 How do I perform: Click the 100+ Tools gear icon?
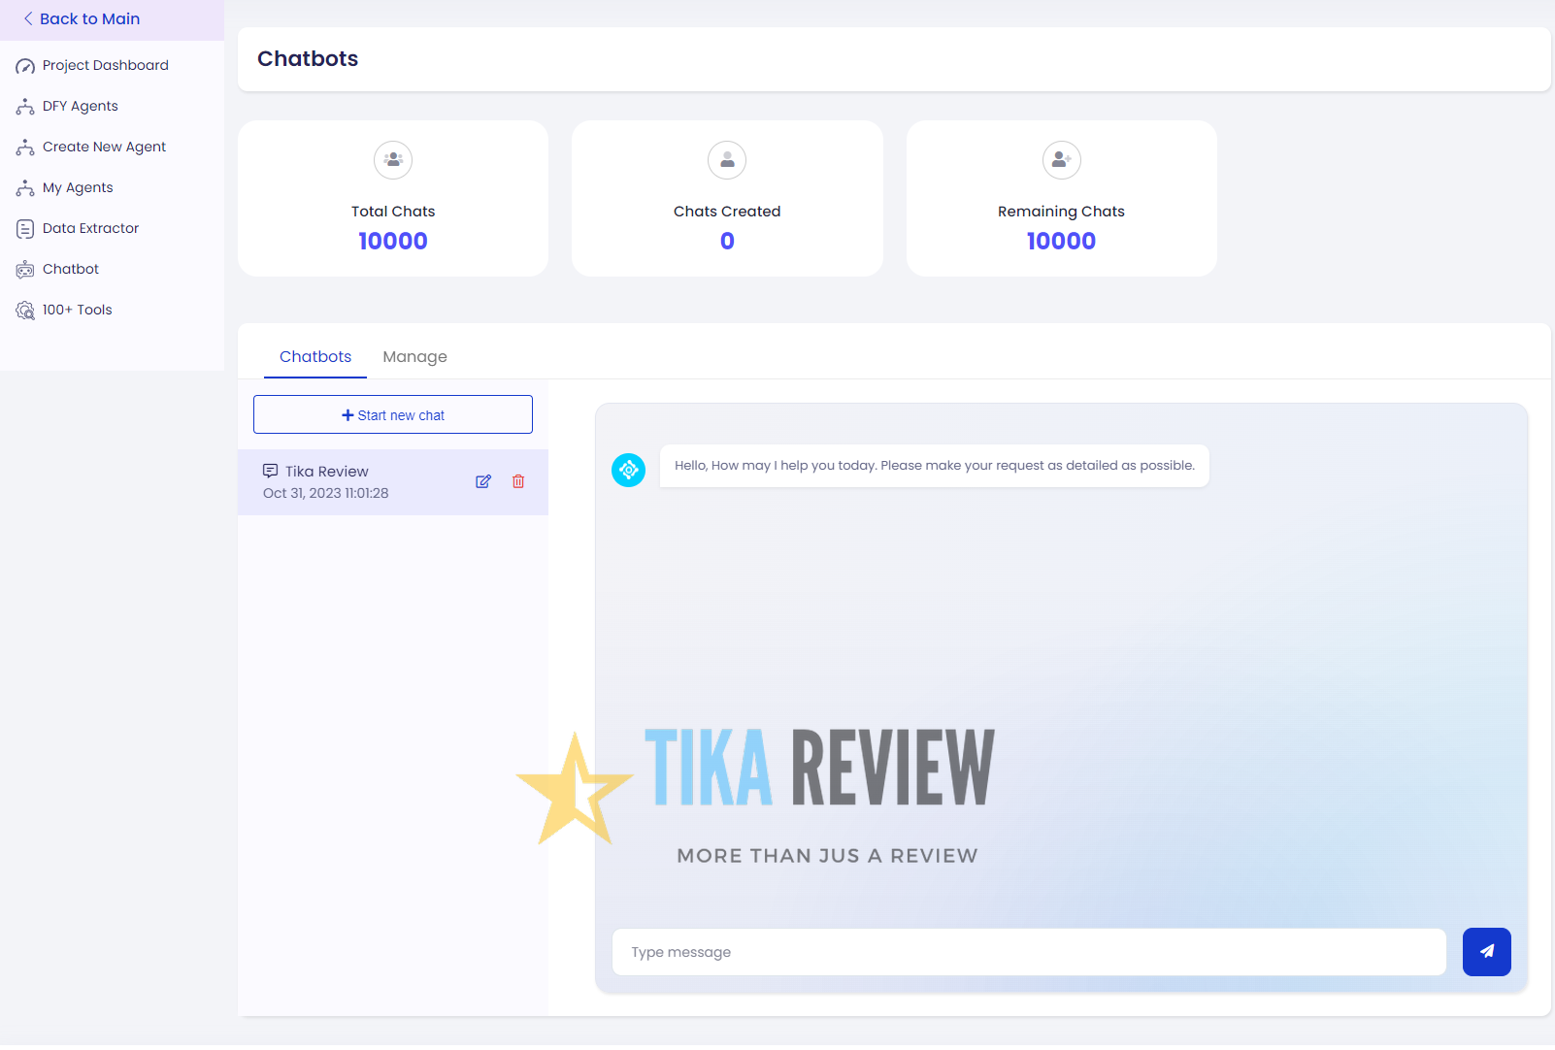point(25,311)
